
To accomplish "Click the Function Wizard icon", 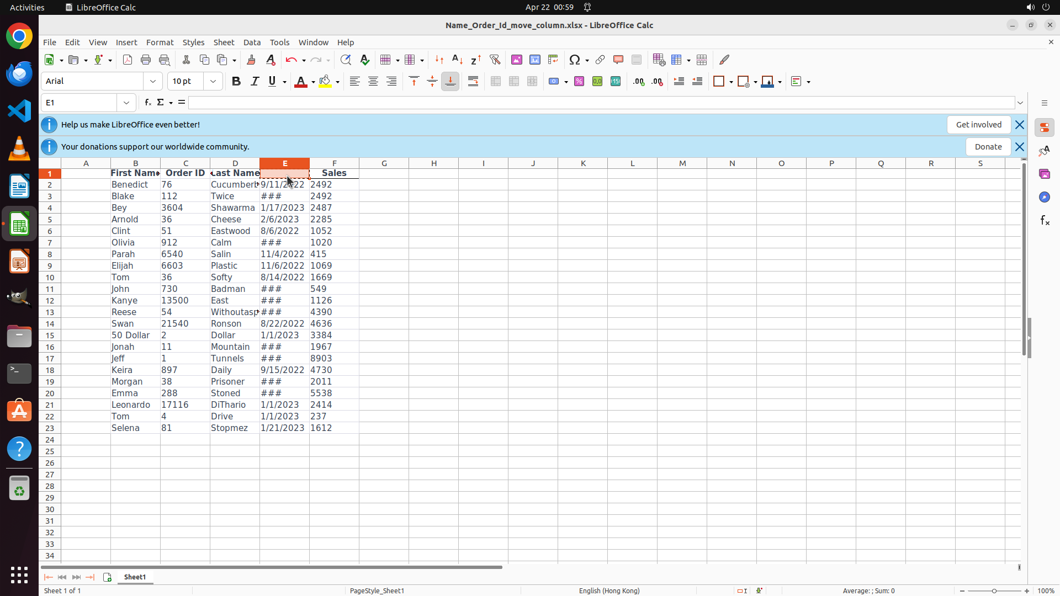I will click(x=147, y=103).
